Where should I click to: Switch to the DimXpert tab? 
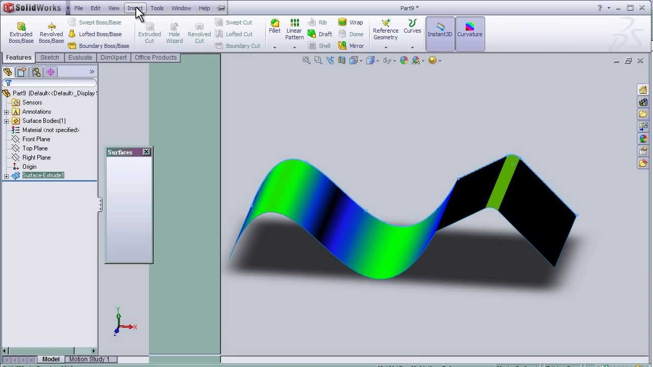[113, 58]
